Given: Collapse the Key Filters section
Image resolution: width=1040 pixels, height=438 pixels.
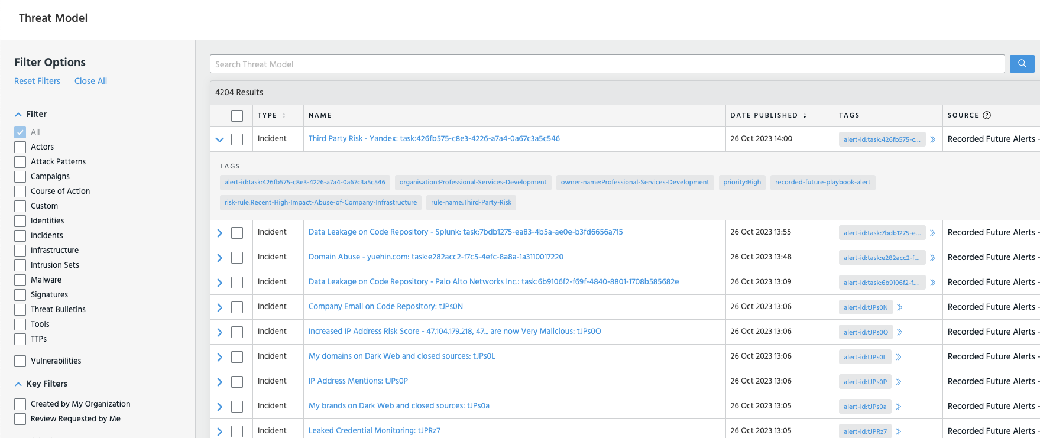Looking at the screenshot, I should (18, 384).
